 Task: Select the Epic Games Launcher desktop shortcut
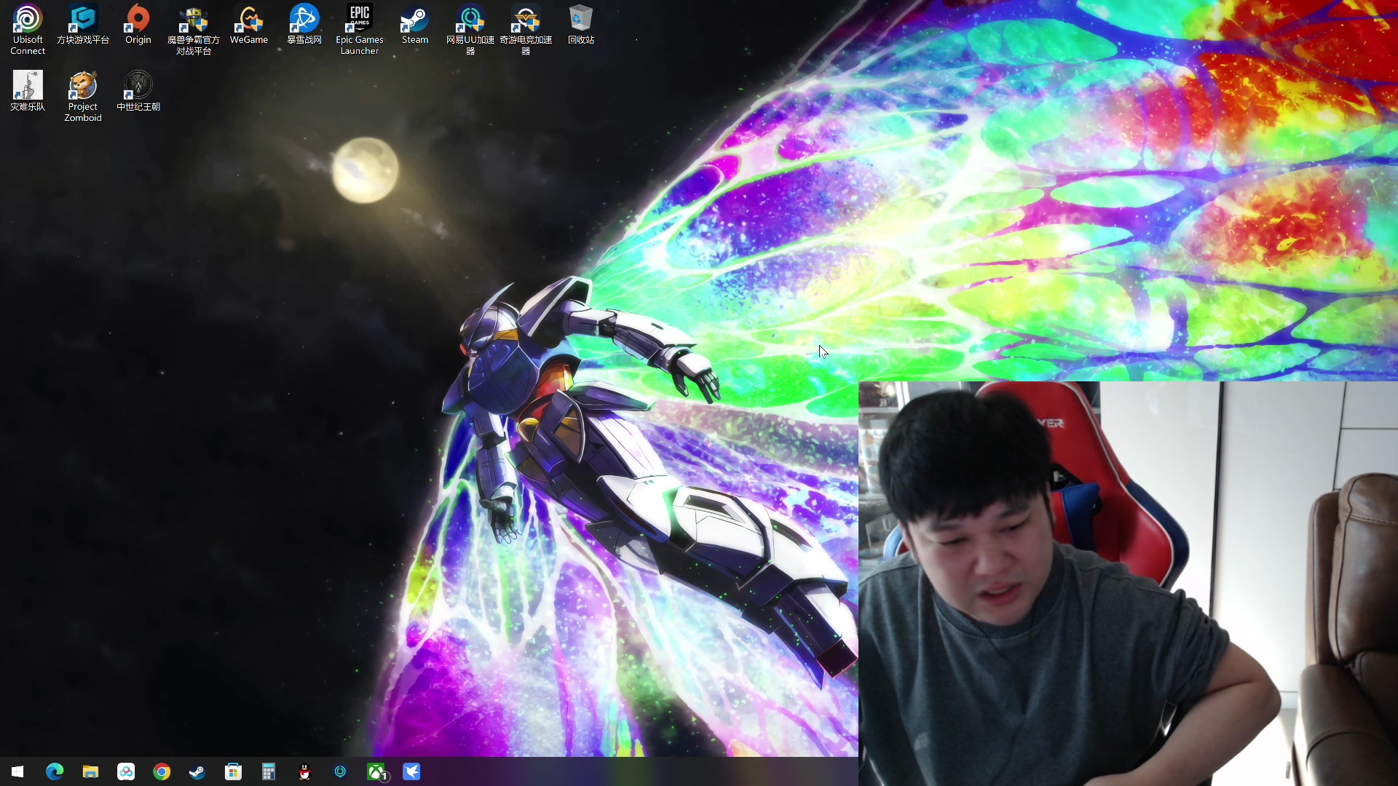coord(360,29)
